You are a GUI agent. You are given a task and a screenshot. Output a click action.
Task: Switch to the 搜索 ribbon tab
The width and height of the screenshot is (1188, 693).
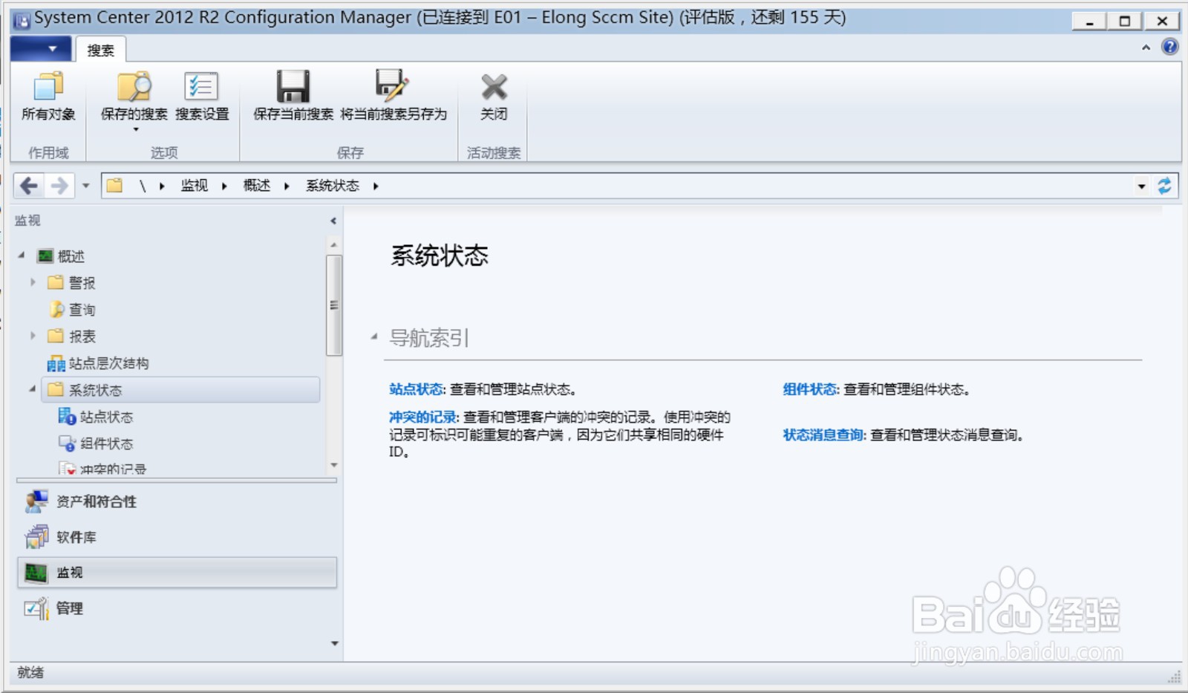[101, 49]
